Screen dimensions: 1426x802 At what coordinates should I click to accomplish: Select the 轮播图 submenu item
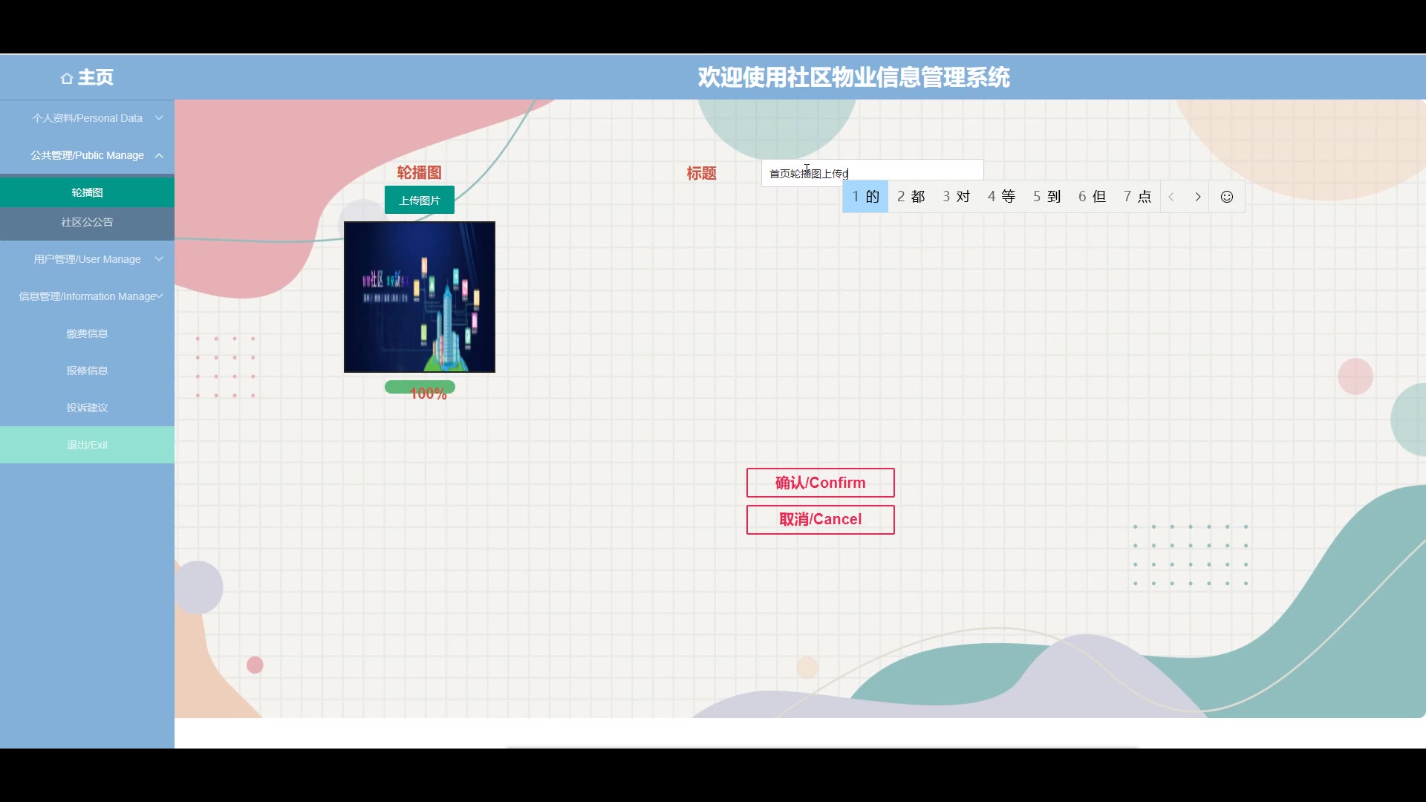[x=87, y=192]
